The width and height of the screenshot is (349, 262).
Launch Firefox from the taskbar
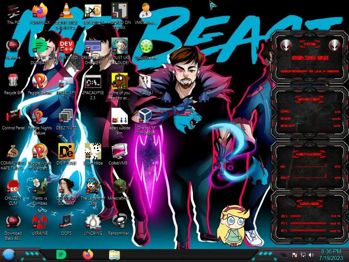(x=88, y=254)
